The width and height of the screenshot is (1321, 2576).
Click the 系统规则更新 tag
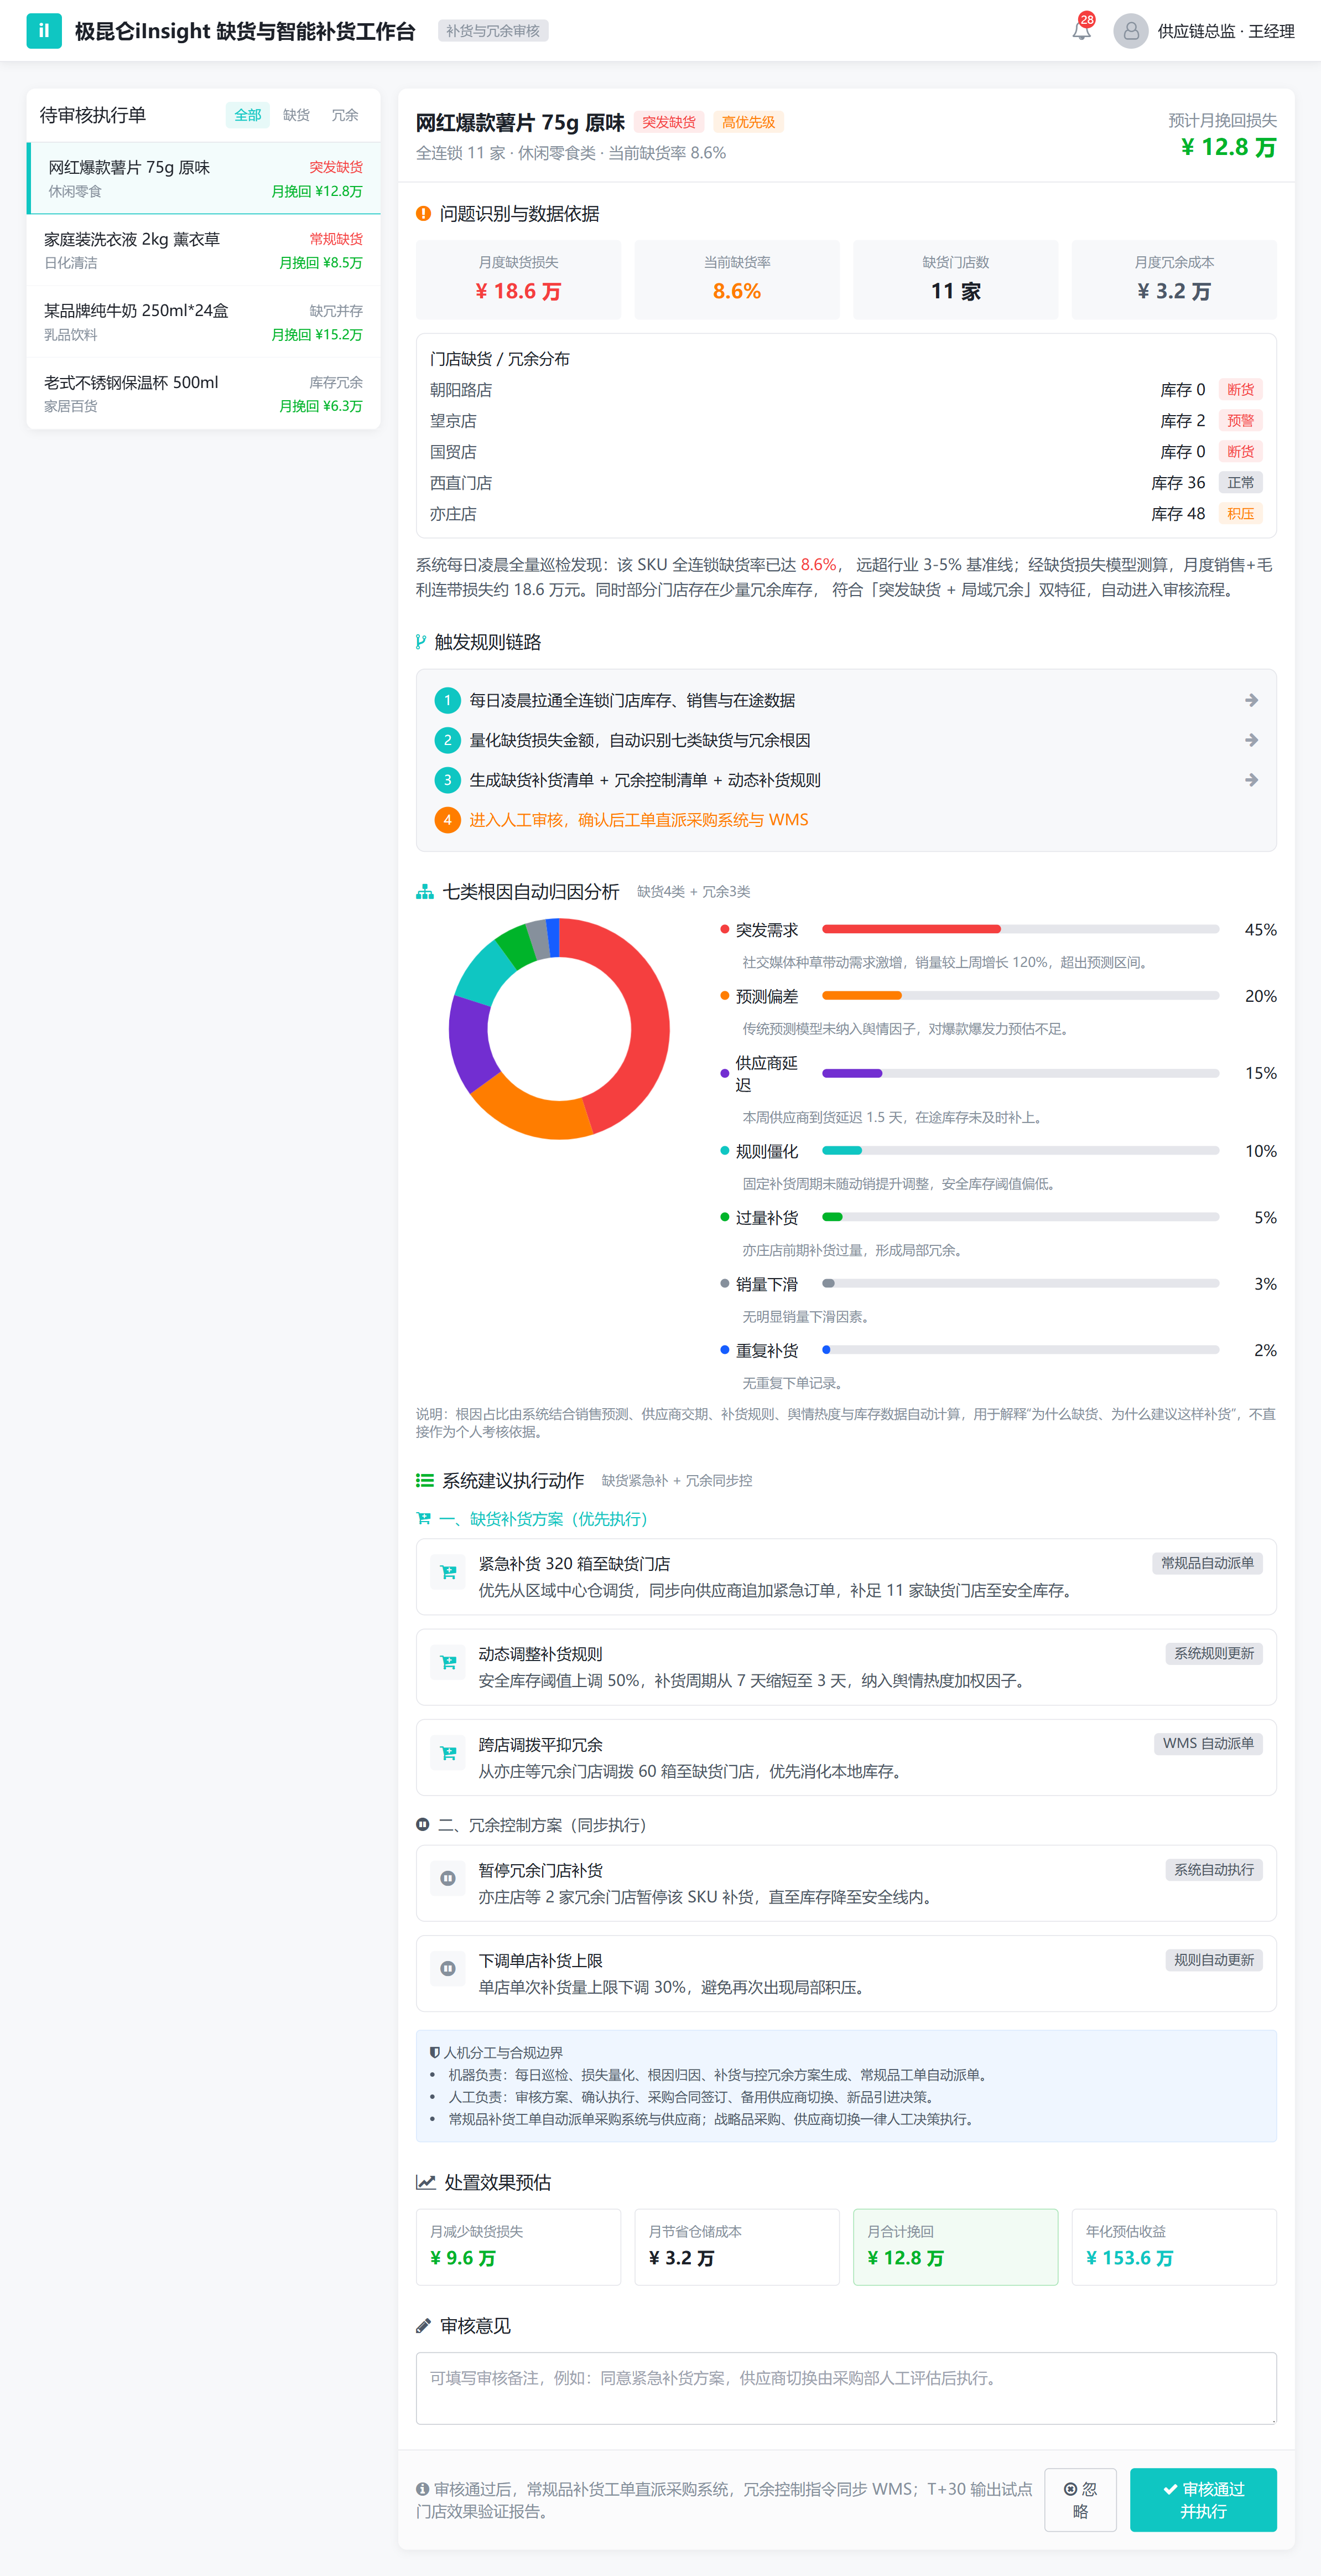[x=1214, y=1653]
